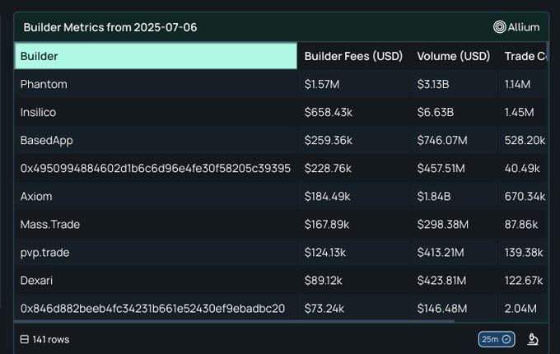Sort by Builder Fees (USD) header

click(x=353, y=56)
